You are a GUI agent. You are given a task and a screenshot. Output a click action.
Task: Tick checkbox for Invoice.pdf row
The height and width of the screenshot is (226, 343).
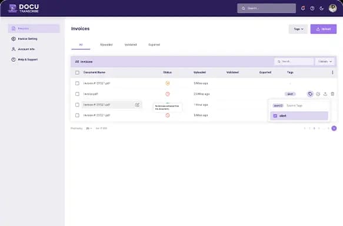(x=77, y=94)
